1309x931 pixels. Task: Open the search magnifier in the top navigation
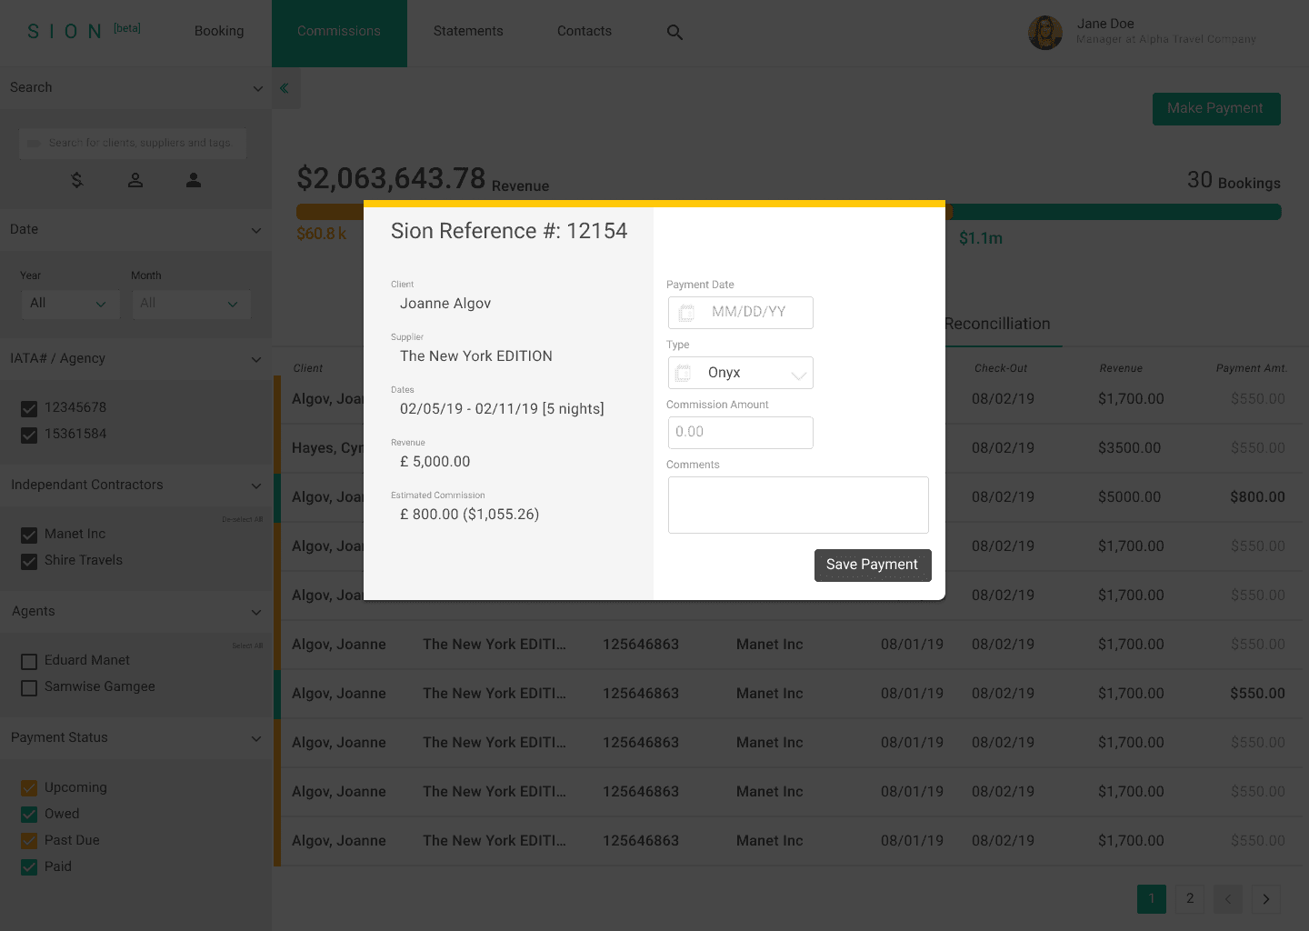pyautogui.click(x=674, y=32)
